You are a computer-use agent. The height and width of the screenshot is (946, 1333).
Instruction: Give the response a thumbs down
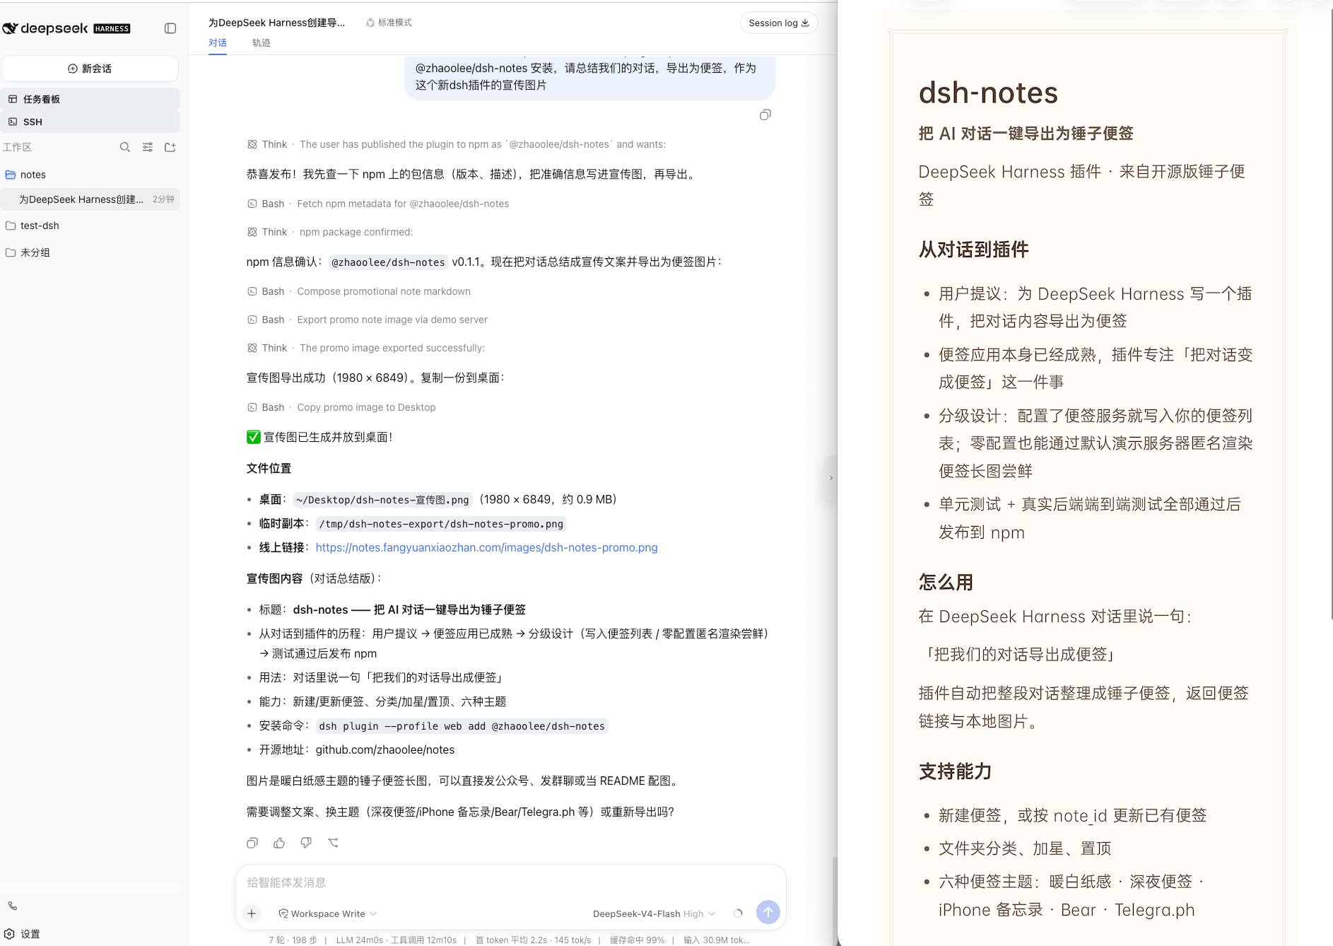(306, 843)
